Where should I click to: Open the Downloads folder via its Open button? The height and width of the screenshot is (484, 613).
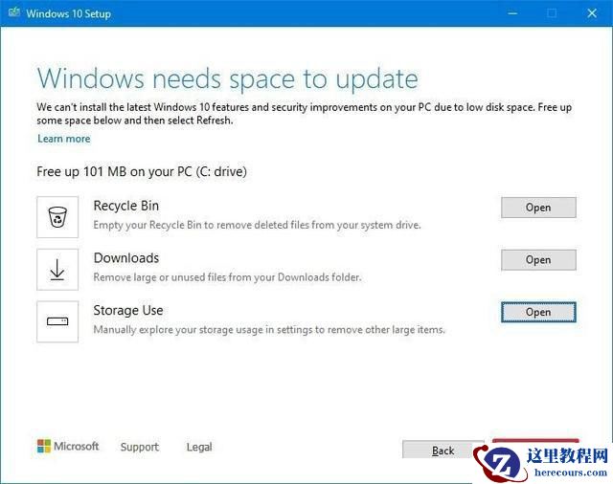pos(538,259)
